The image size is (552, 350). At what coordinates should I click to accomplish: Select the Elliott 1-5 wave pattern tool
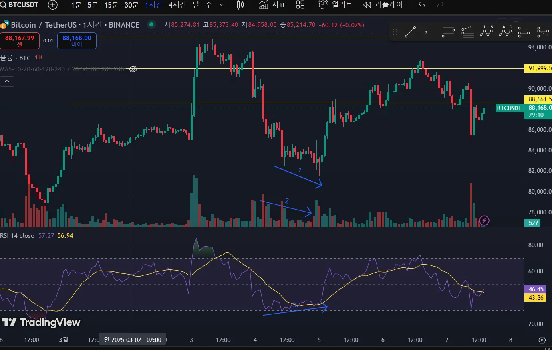486,32
